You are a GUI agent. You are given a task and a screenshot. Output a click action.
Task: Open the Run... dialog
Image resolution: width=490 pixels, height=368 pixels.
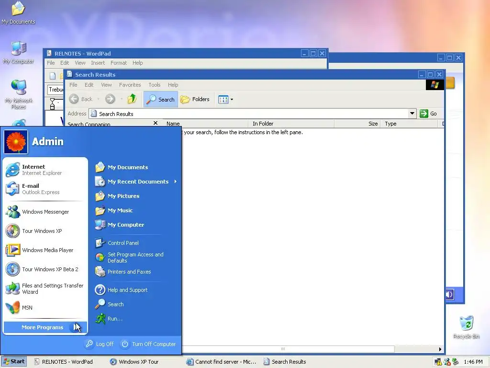[136, 319]
